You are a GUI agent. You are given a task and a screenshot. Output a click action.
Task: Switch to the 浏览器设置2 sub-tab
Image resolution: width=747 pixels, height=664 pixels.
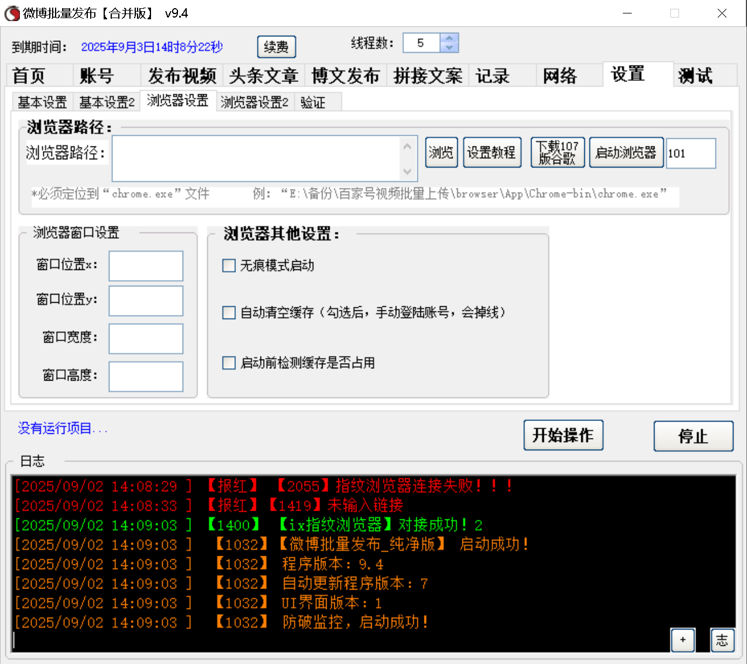point(254,101)
